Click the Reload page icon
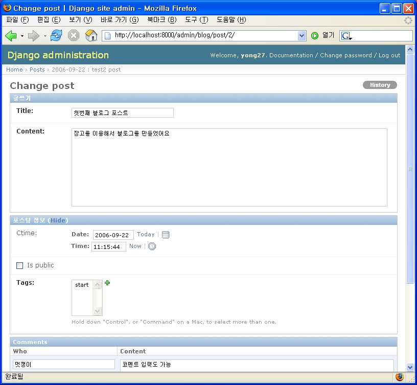The height and width of the screenshot is (385, 417). tap(56, 35)
